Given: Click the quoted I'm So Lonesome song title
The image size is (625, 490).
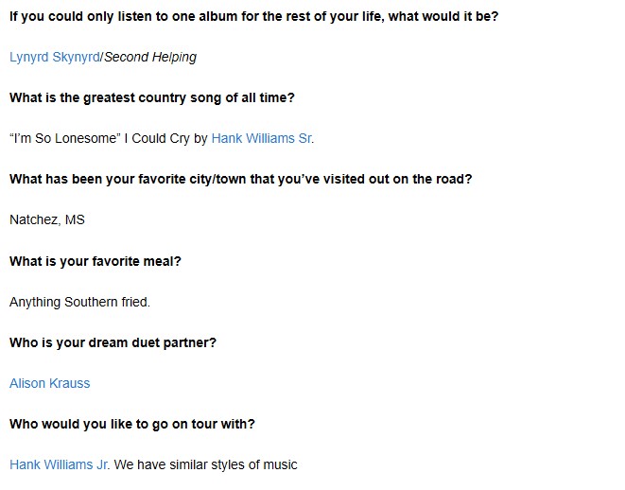Looking at the screenshot, I should coord(65,138).
